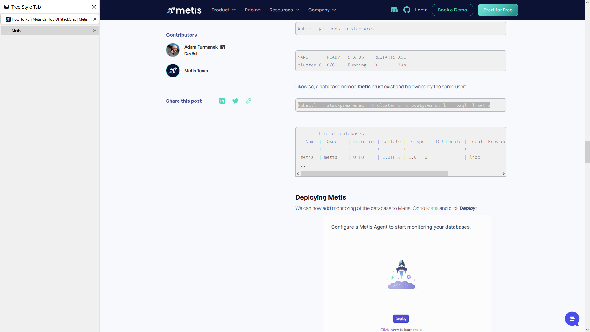The image size is (590, 332).
Task: Open the 'Click here' learn more link
Action: coord(389,330)
